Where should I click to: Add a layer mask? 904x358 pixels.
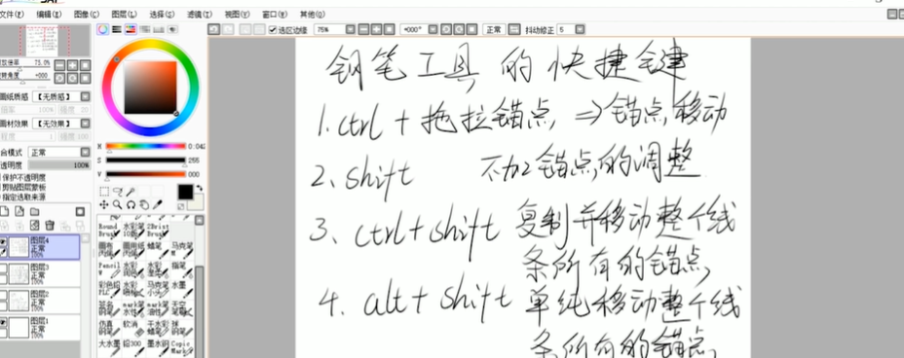click(80, 211)
